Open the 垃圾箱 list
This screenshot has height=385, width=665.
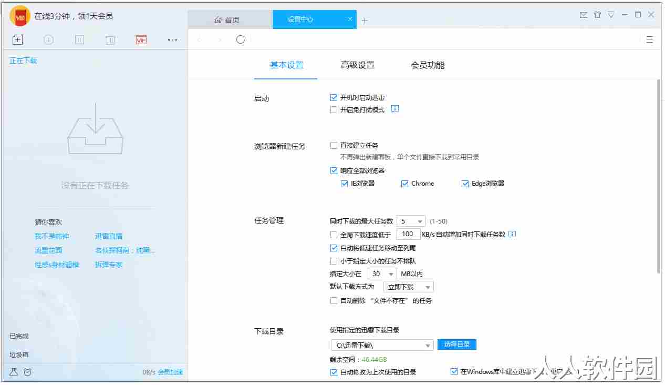coord(19,354)
